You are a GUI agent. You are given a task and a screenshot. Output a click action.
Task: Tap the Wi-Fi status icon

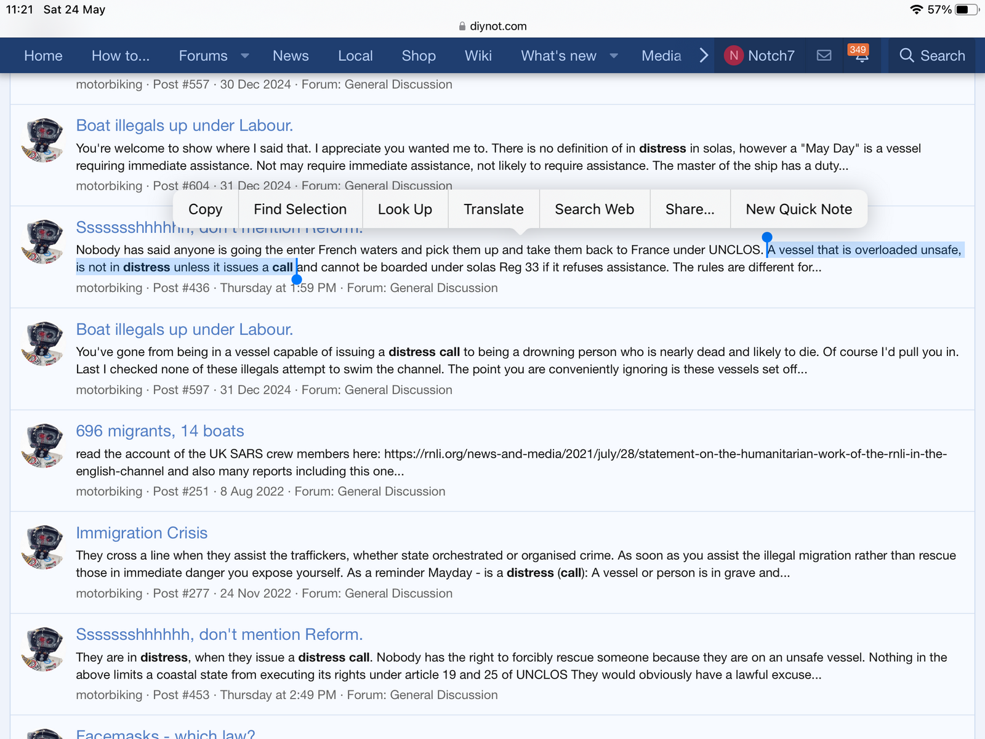coord(916,10)
